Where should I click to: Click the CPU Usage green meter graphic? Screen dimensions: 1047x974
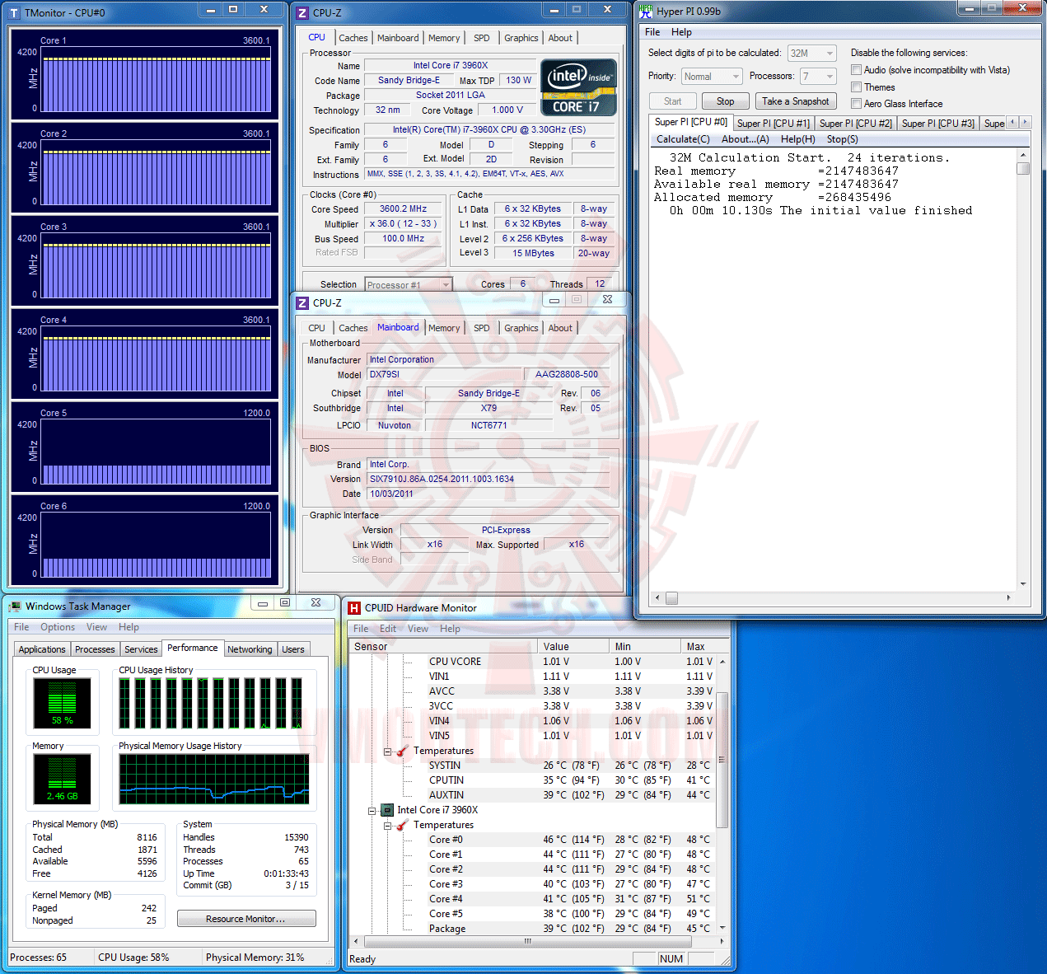[x=63, y=702]
